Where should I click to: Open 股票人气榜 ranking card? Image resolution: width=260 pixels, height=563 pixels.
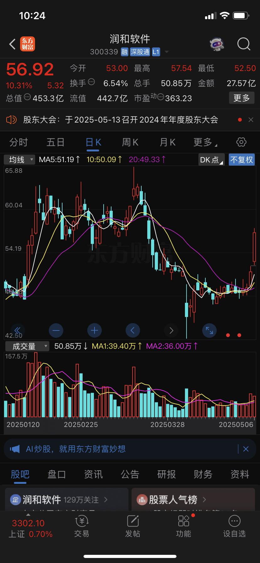[x=193, y=499]
